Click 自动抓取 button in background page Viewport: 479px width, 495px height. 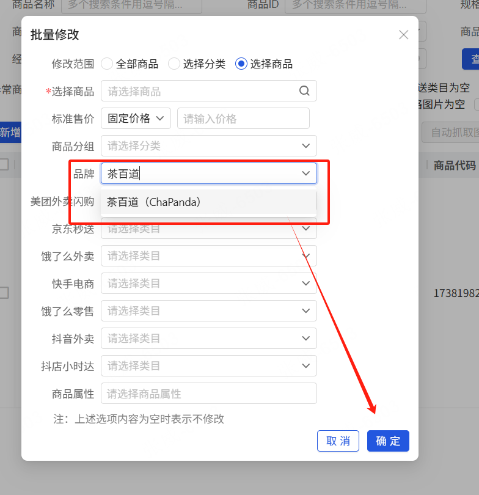451,132
